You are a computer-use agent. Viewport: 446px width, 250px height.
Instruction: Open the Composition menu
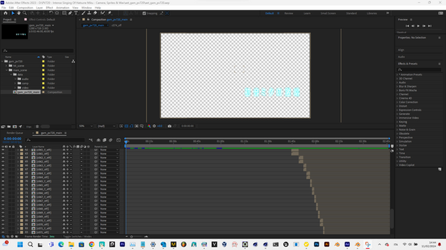pyautogui.click(x=25, y=8)
